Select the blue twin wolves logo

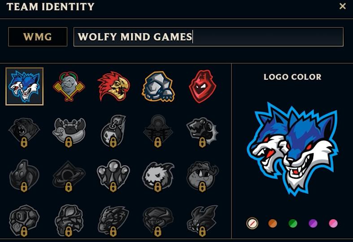[x=25, y=86]
